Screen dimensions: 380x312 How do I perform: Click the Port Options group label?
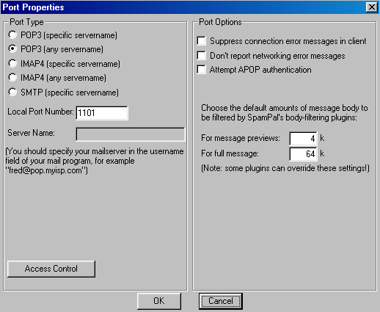click(x=220, y=22)
